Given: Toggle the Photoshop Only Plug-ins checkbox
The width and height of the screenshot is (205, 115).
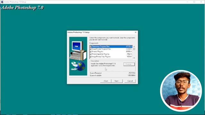Looking at the screenshot, I should 91,54.
